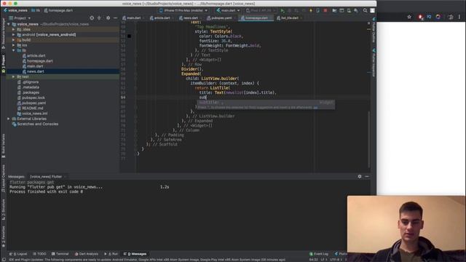This screenshot has height=262, width=466.
Task: Open README.md in project tree
Action: [32, 108]
